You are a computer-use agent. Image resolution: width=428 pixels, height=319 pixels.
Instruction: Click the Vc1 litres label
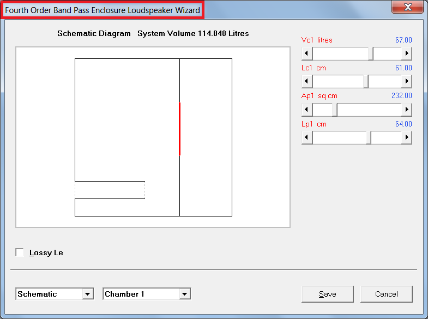(317, 40)
